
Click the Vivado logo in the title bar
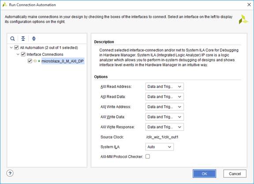click(5, 5)
